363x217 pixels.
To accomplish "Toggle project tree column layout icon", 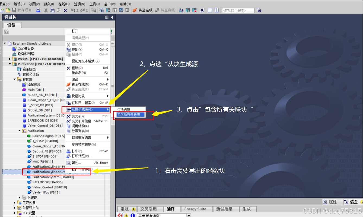I will click(x=107, y=17).
